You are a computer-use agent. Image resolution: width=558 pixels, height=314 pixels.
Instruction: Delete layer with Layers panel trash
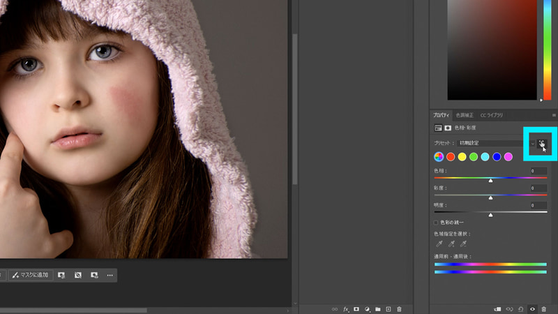(x=399, y=309)
